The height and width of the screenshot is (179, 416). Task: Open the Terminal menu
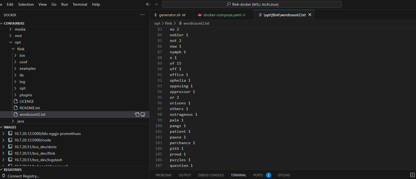[x=80, y=4]
